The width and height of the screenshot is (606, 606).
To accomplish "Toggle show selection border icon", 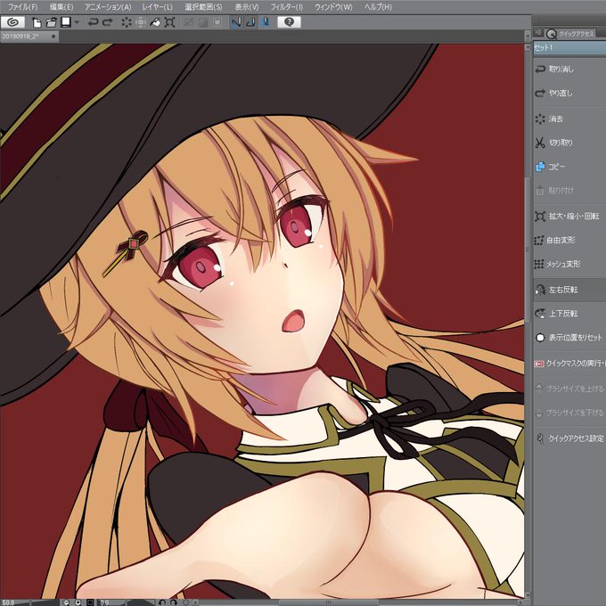I will 217,22.
